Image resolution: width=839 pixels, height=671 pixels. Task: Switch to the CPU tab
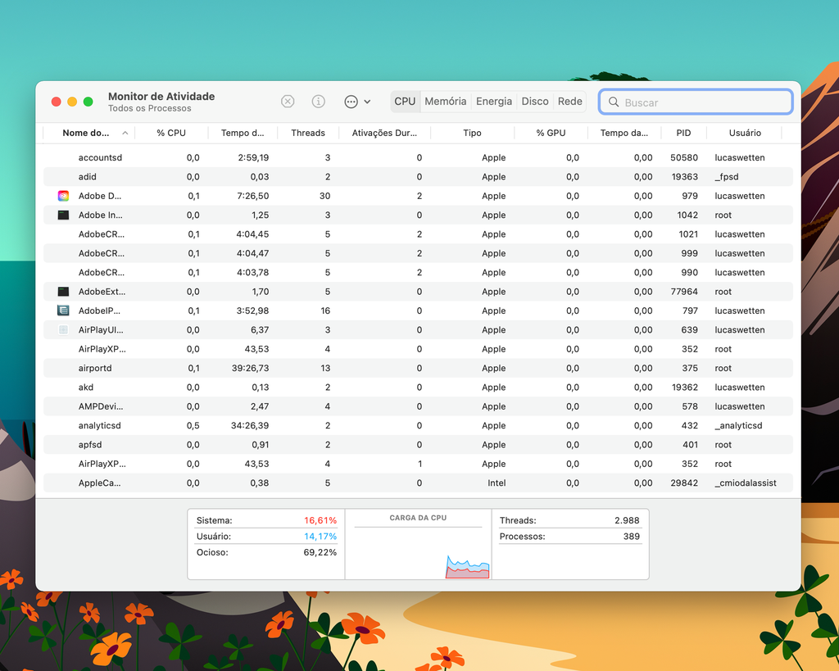click(405, 101)
